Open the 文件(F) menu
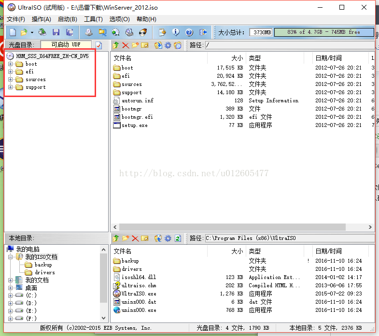Image resolution: width=379 pixels, height=336 pixels. click(16, 19)
